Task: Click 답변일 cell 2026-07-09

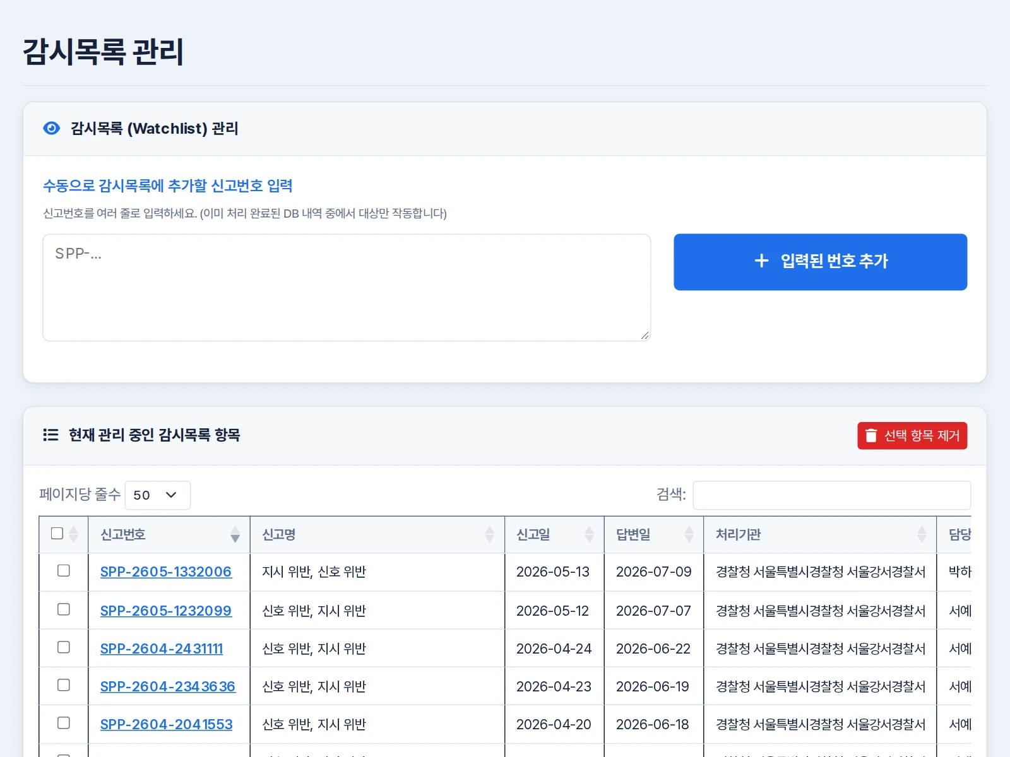Action: pos(654,572)
